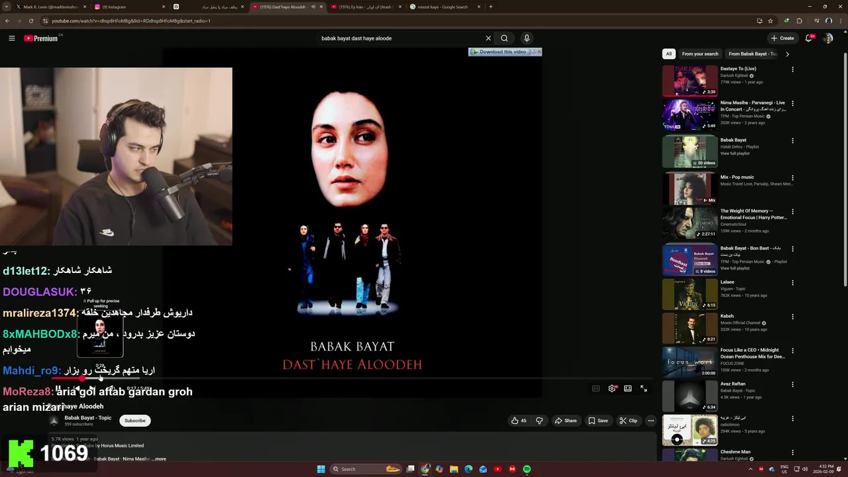Screen dimensions: 848x477
Task: Open Lalaee video title
Action: click(727, 282)
